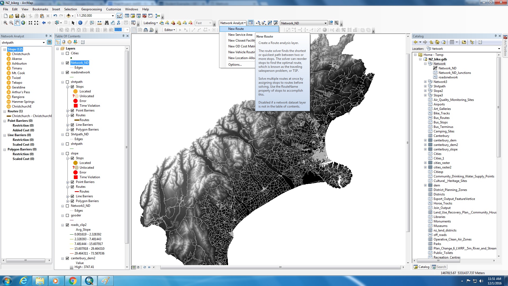
Task: Click the Select/Move Network Locations tool
Action: coord(264,23)
